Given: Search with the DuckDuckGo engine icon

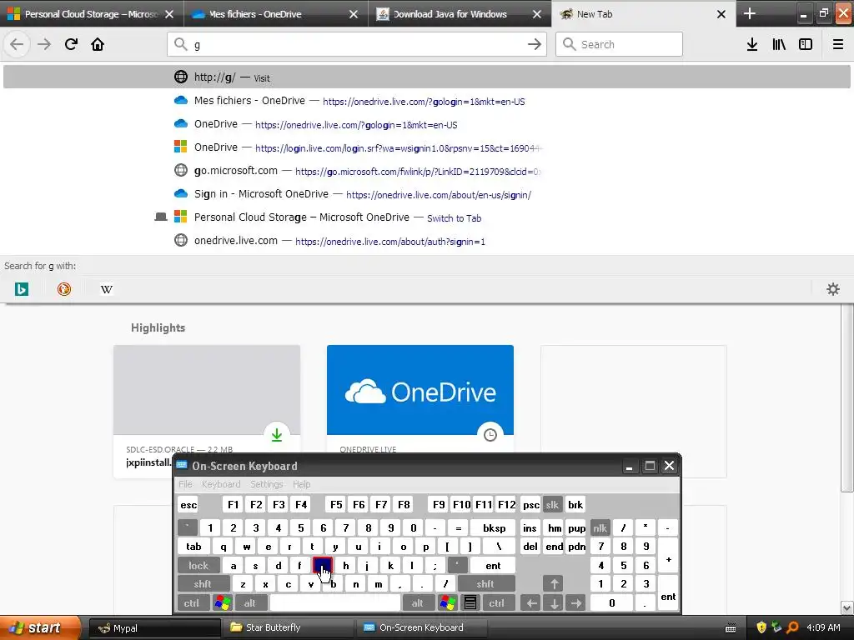Looking at the screenshot, I should pos(64,289).
